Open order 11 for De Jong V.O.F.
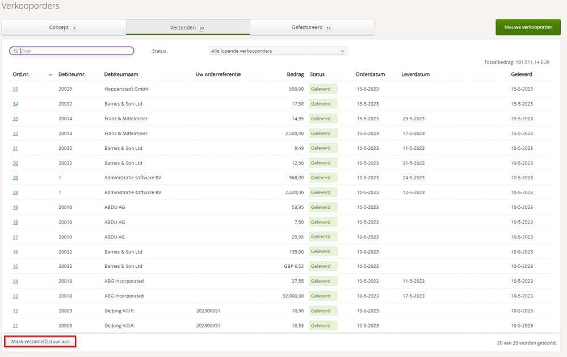This screenshot has height=357, width=567. (x=15, y=325)
